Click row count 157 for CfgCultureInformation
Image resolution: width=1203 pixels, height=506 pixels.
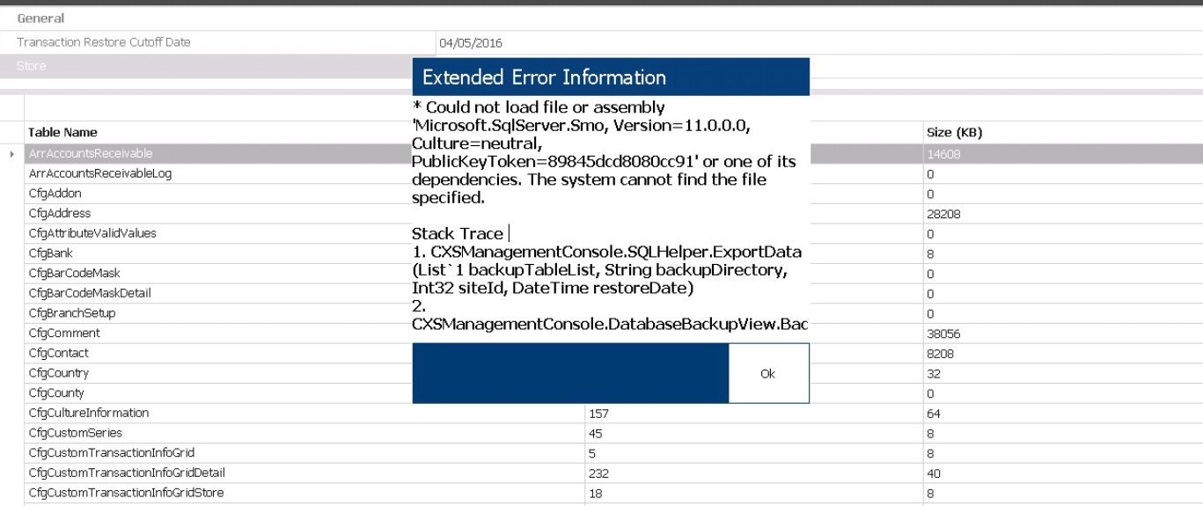pos(598,414)
